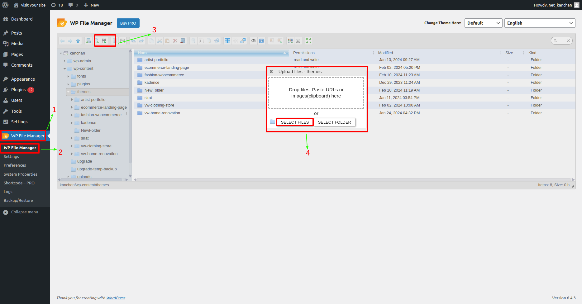Click the Buy PRO button
The height and width of the screenshot is (304, 582).
pos(128,23)
